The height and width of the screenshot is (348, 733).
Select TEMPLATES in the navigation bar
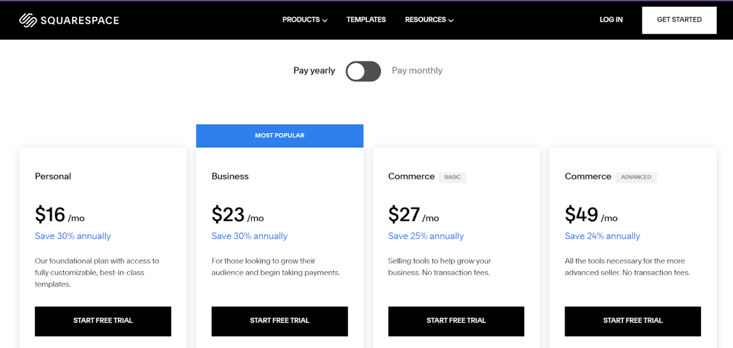tap(366, 20)
